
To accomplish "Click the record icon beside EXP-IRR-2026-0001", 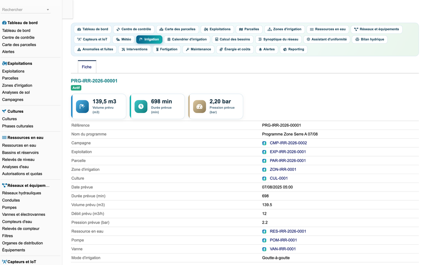I will (x=264, y=152).
